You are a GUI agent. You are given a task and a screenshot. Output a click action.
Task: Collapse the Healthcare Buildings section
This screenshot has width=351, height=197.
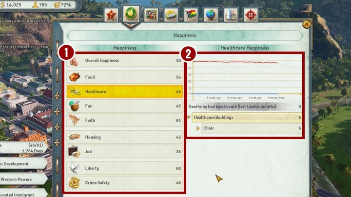tap(190, 118)
